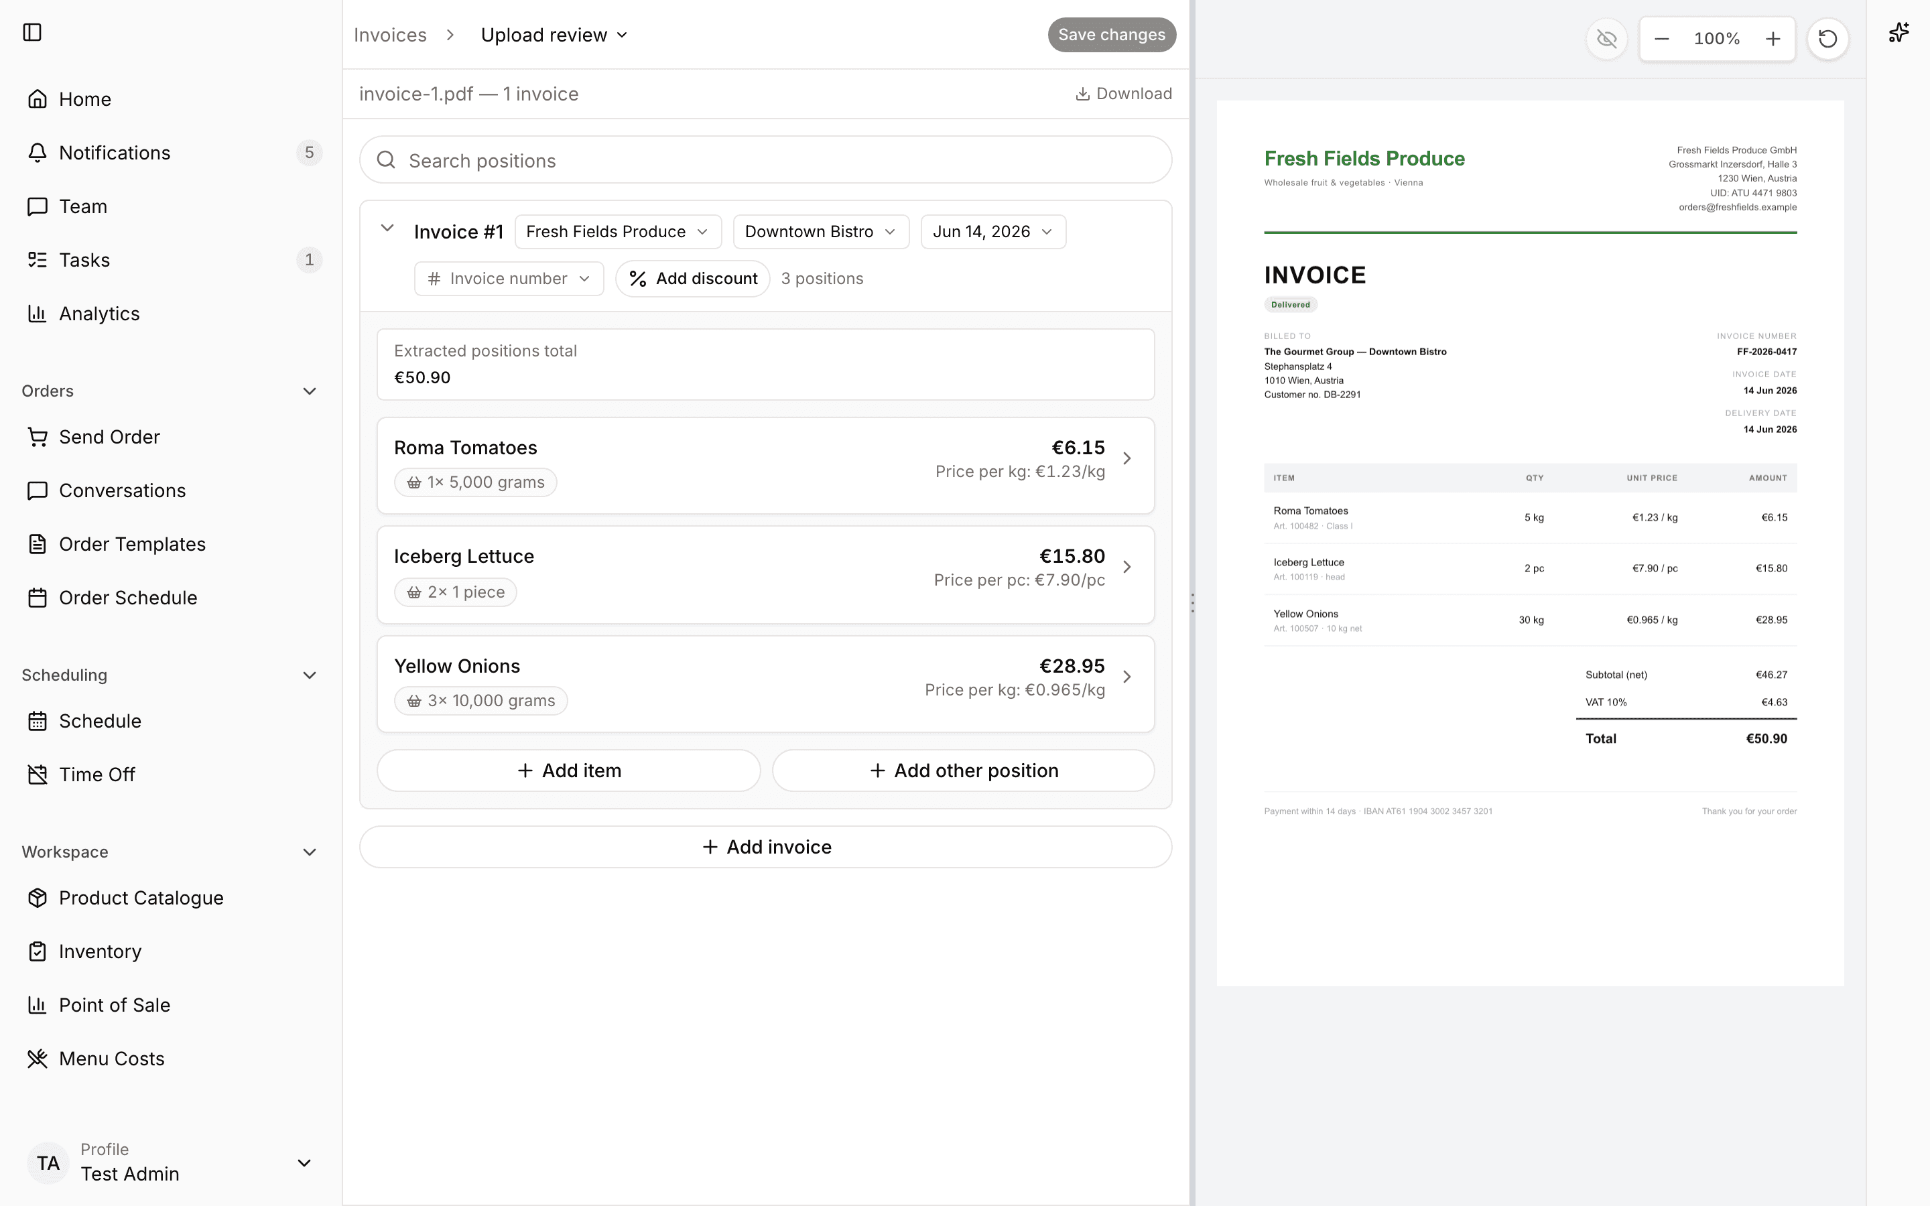The height and width of the screenshot is (1206, 1930).
Task: Toggle document highlight visibility eye icon
Action: click(1606, 38)
